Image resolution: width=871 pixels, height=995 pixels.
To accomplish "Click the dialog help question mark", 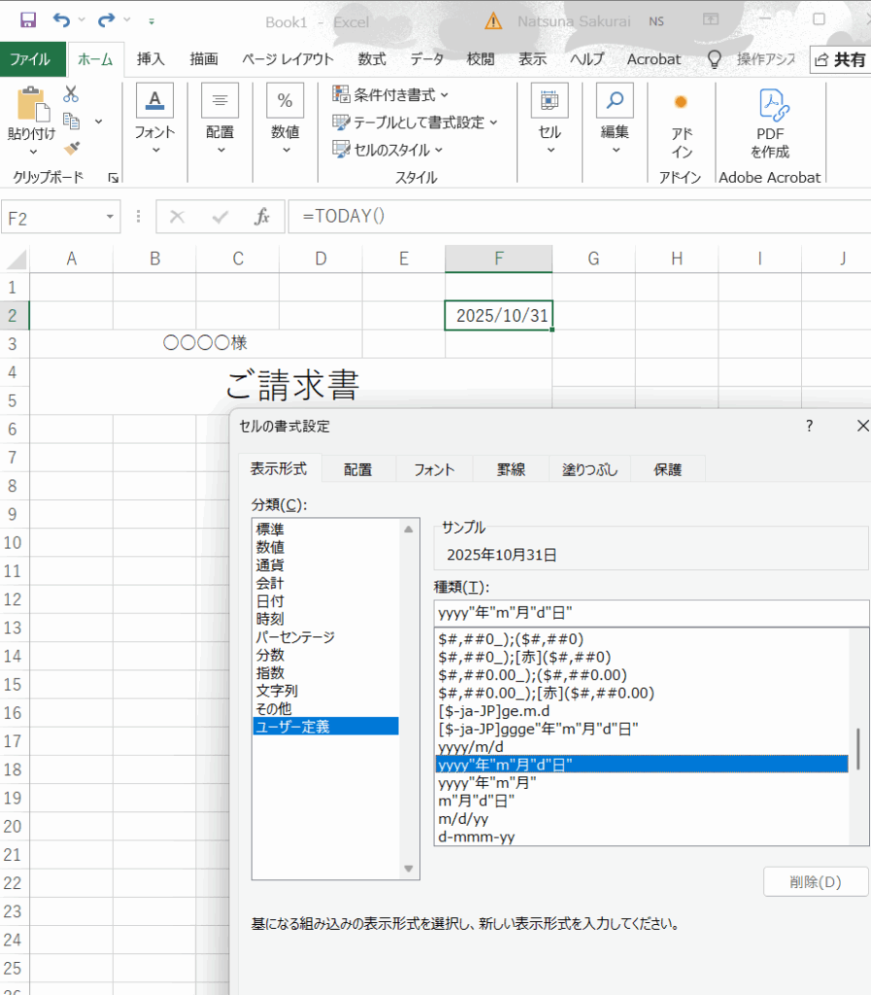I will coord(809,426).
